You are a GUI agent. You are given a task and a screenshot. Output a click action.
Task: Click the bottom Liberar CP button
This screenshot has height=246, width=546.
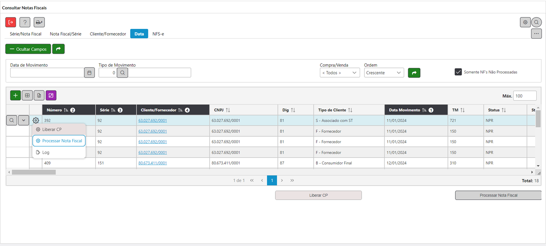click(x=318, y=195)
